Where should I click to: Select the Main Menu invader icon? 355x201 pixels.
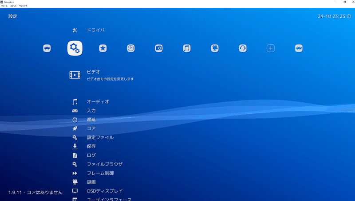click(x=47, y=48)
